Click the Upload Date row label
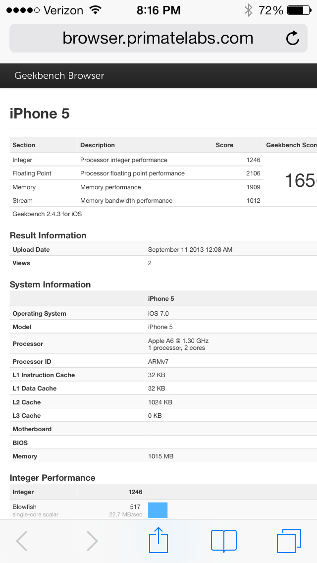Screen dimensions: 317x563 (31, 250)
